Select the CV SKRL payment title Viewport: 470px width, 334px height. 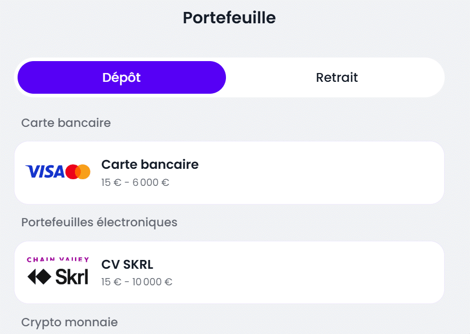[x=127, y=265]
